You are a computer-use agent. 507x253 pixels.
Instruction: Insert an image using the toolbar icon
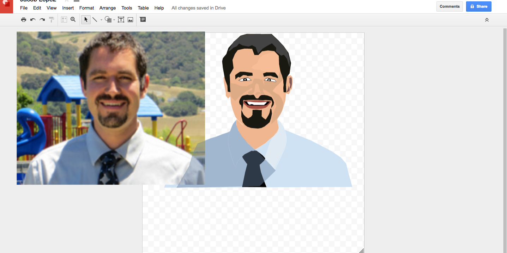tap(130, 20)
